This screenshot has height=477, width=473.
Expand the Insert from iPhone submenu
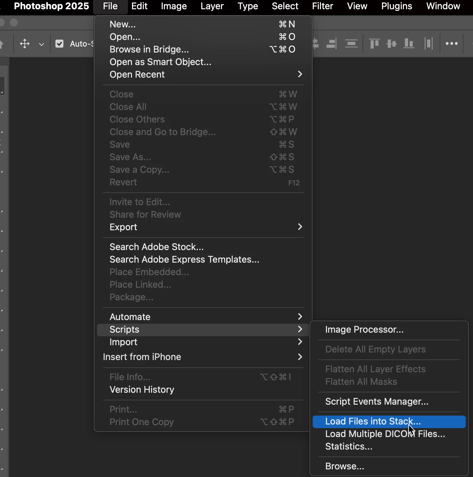tap(203, 357)
